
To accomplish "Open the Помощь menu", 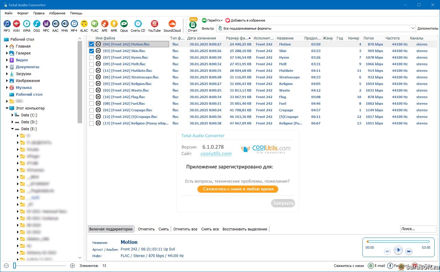I will coord(76,13).
